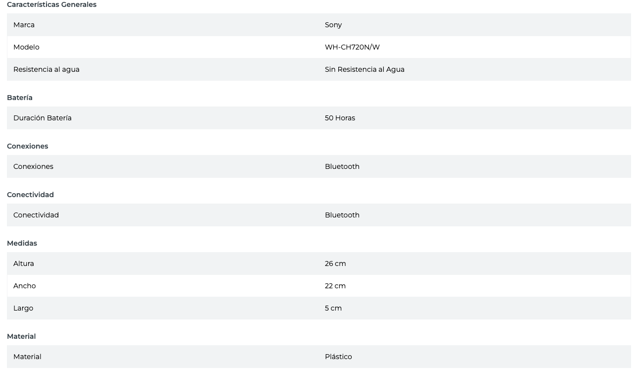
Task: Click the Largo row label
Action: click(x=23, y=308)
